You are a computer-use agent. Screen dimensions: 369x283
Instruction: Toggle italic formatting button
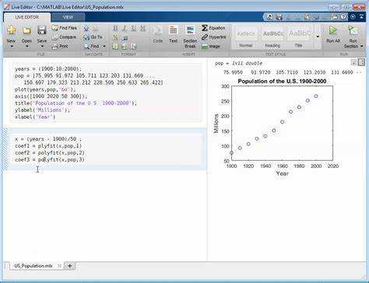125,28
